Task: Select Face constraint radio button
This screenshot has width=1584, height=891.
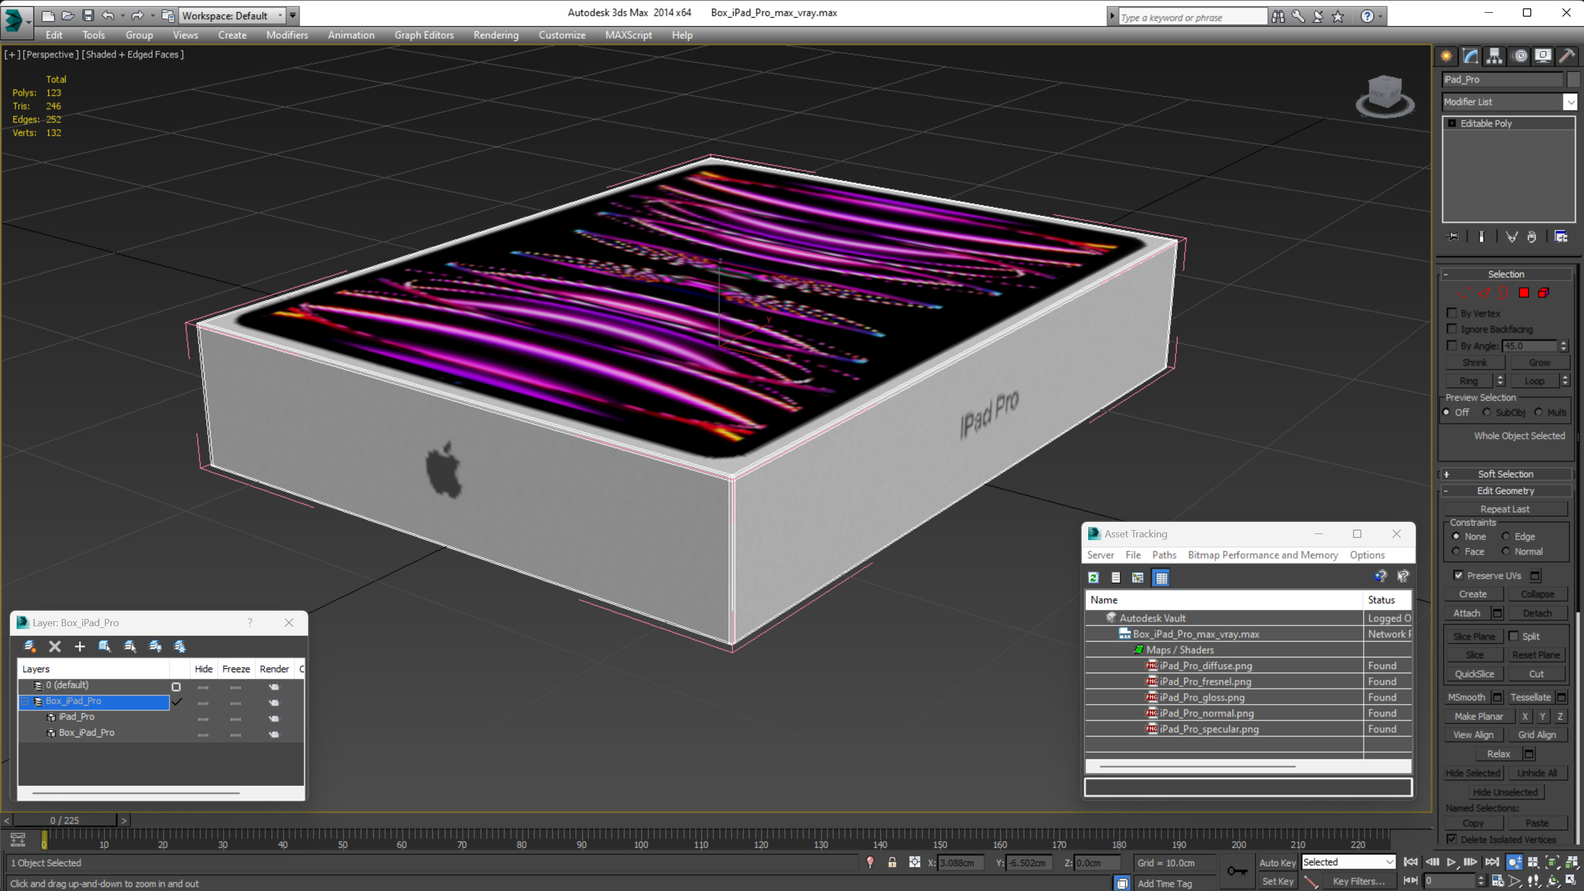Action: point(1456,551)
